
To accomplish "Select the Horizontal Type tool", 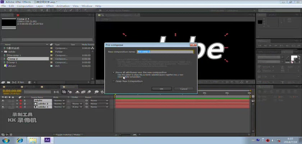I will (x=53, y=10).
